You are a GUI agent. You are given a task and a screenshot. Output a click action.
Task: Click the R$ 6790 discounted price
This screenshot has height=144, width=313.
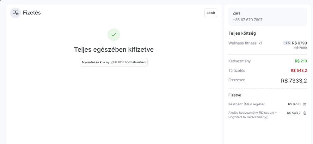[299, 43]
